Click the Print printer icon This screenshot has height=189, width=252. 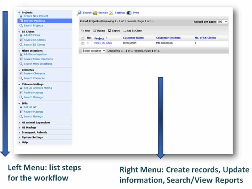point(129,13)
